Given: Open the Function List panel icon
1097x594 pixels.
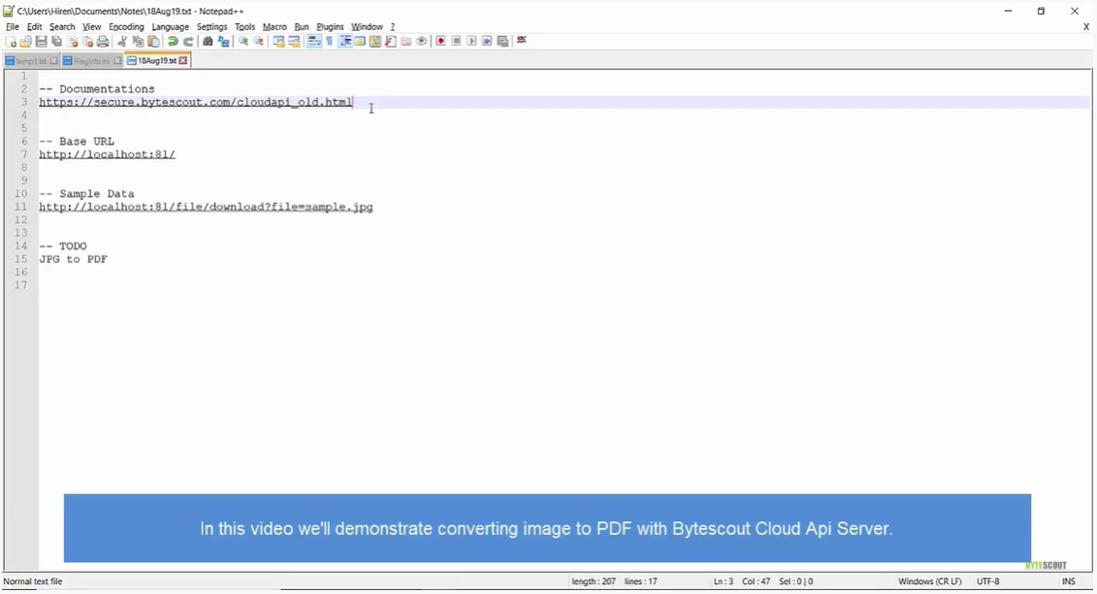Looking at the screenshot, I should (x=390, y=42).
